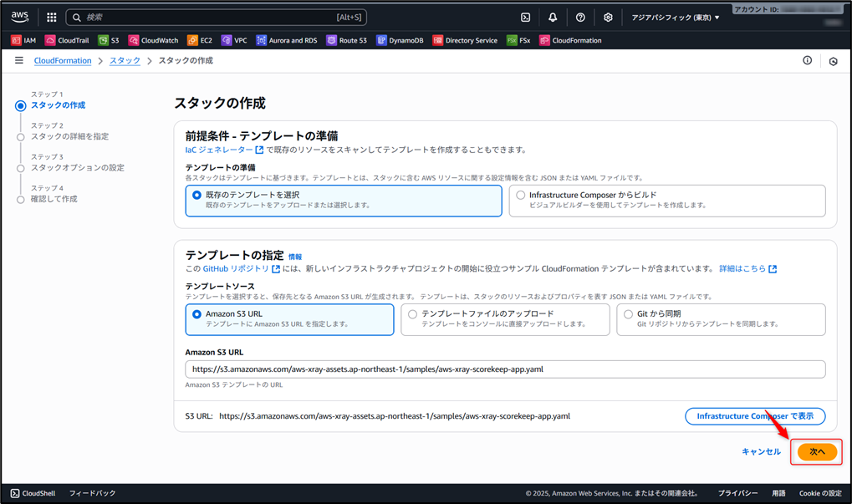Click the info circle icon at right
852x504 pixels.
(x=807, y=60)
